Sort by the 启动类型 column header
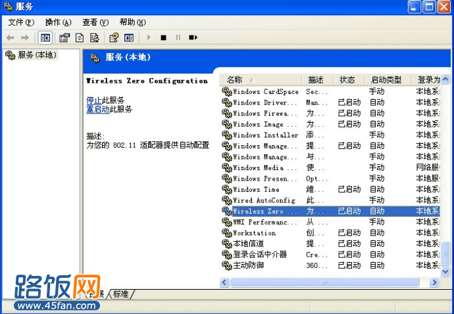This screenshot has height=314, width=454. [x=388, y=79]
